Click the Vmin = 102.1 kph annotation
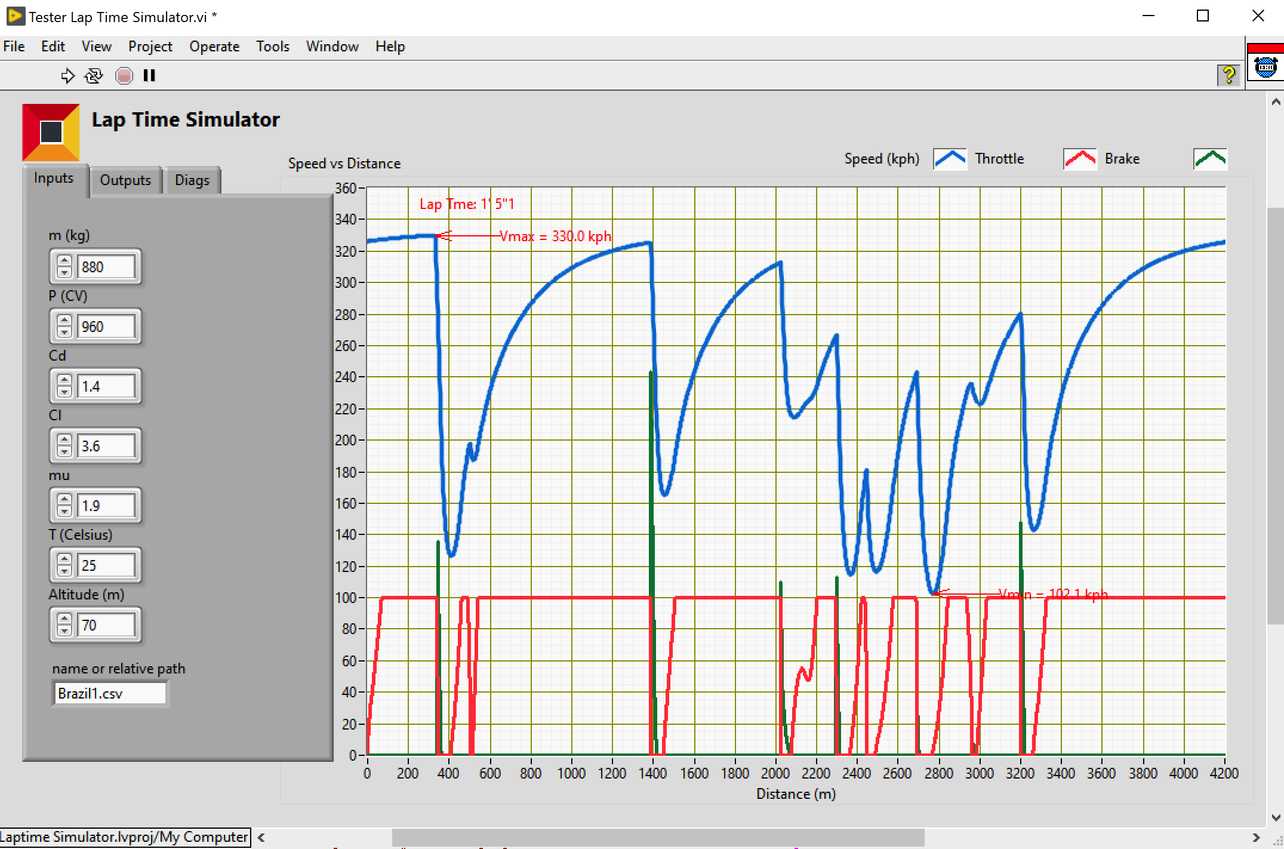The width and height of the screenshot is (1284, 849). [1053, 594]
